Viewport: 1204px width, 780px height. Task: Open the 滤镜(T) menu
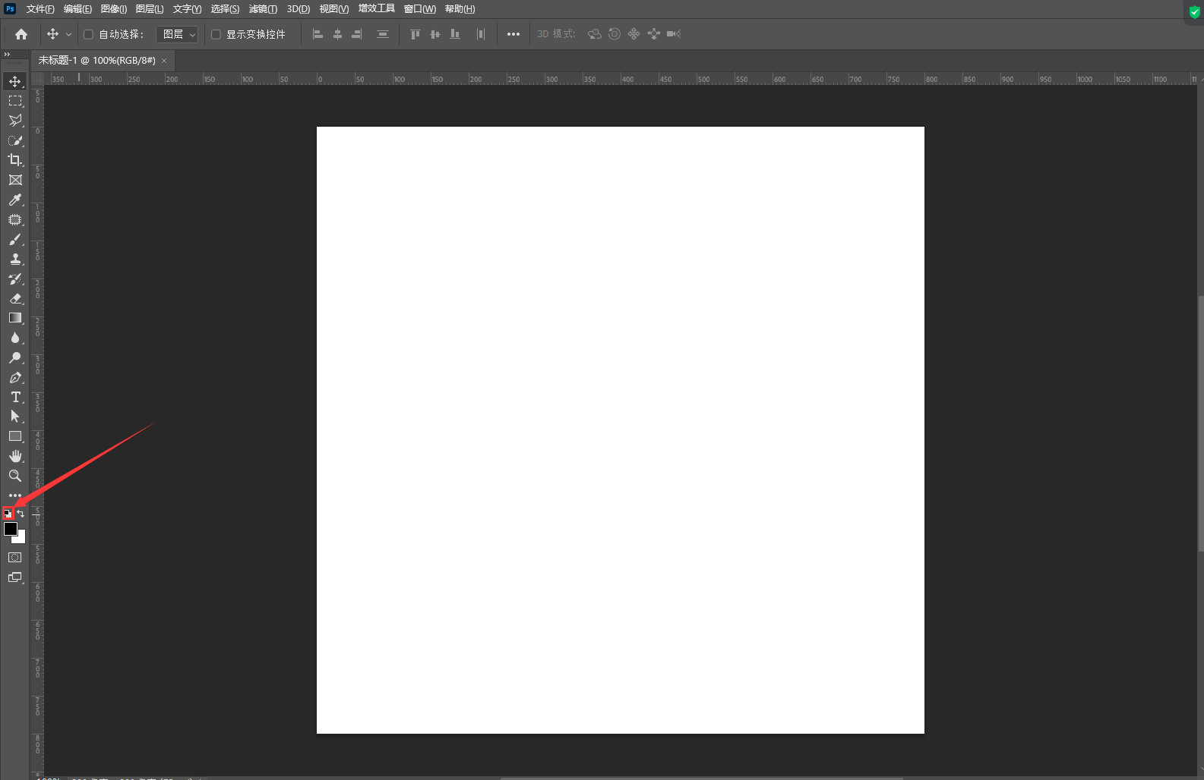[263, 9]
